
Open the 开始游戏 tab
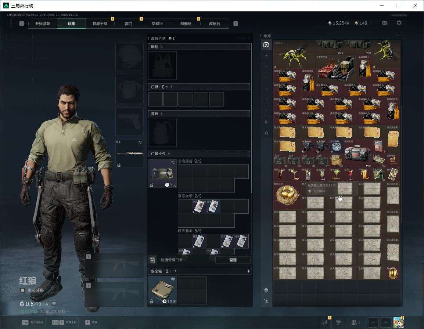[x=43, y=23]
